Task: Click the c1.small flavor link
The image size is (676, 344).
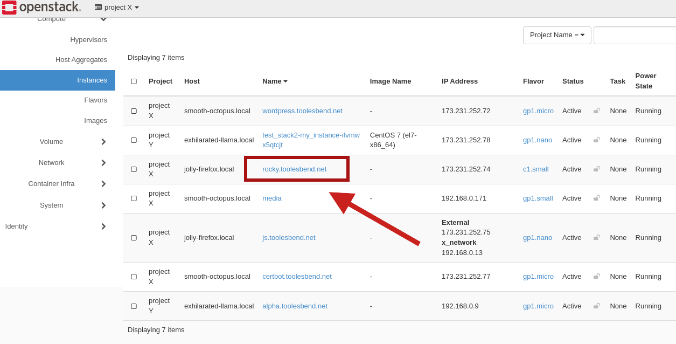Action: [x=535, y=169]
